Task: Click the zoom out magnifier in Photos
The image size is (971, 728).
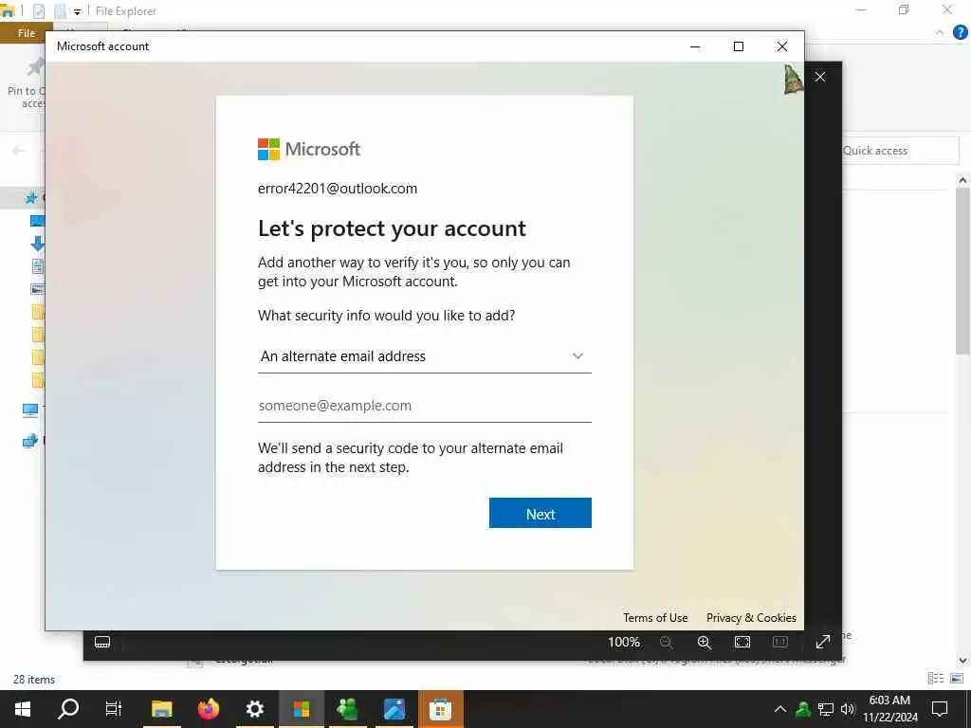Action: (x=667, y=643)
